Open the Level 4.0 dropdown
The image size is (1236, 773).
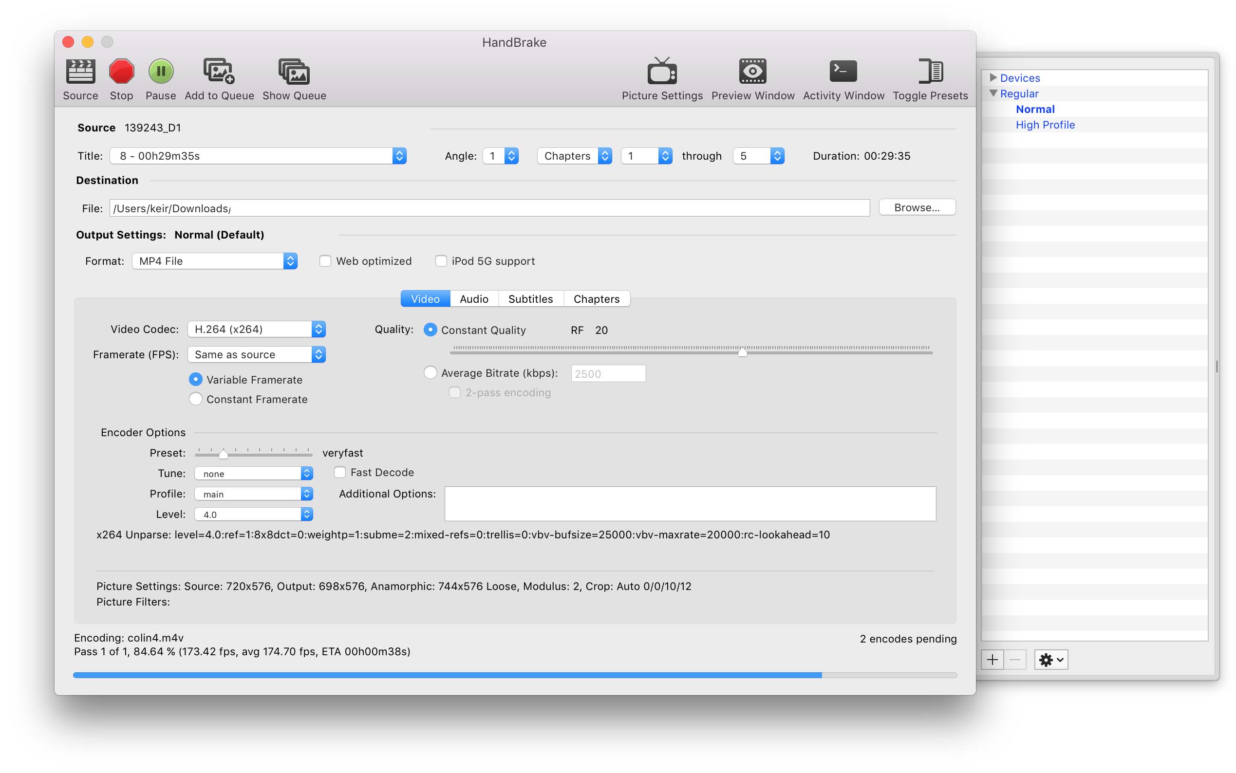pyautogui.click(x=254, y=515)
